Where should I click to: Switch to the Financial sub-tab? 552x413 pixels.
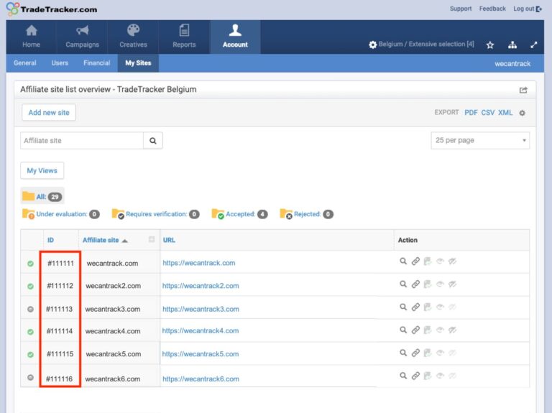[97, 63]
